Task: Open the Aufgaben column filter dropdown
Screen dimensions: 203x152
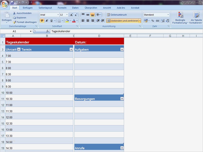Action: tap(122, 49)
